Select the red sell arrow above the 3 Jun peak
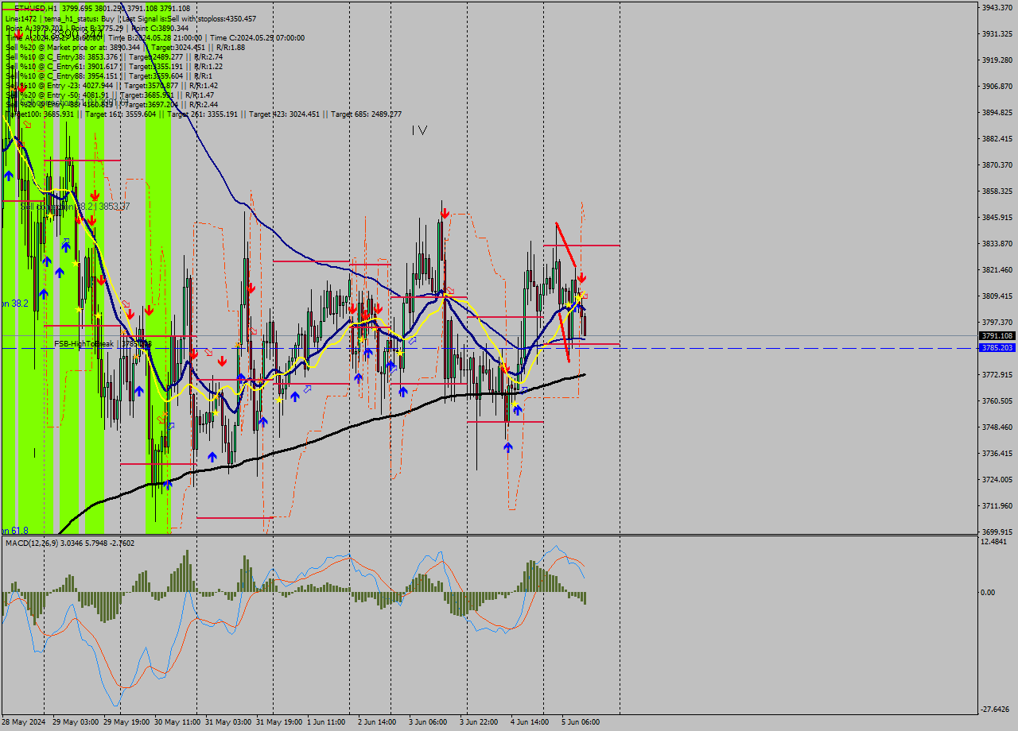 (444, 212)
